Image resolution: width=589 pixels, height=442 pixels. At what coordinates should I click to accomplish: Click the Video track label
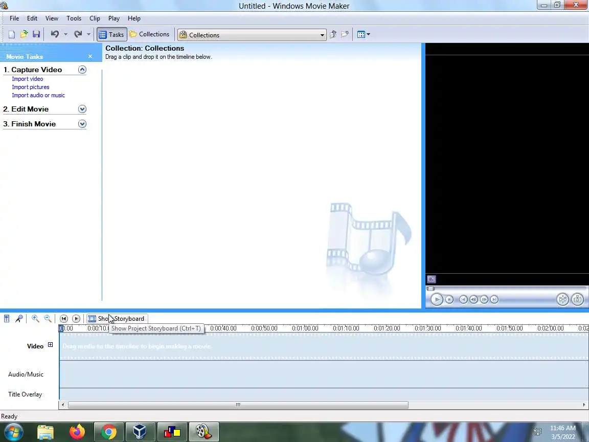tap(35, 346)
